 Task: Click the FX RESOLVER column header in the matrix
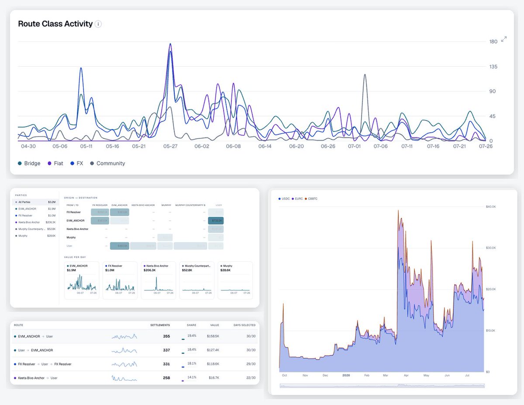[100, 204]
